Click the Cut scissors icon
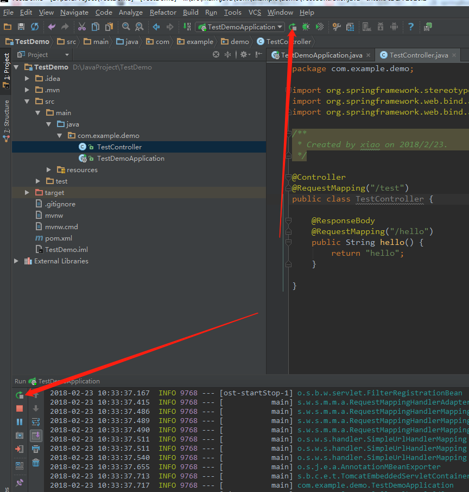The image size is (469, 492). click(x=82, y=27)
